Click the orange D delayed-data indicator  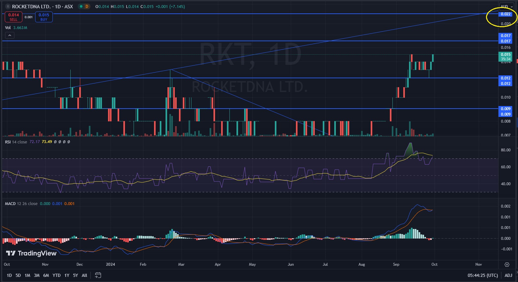click(x=87, y=6)
